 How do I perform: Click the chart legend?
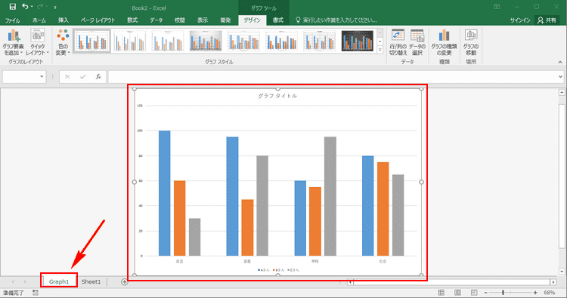coord(278,270)
